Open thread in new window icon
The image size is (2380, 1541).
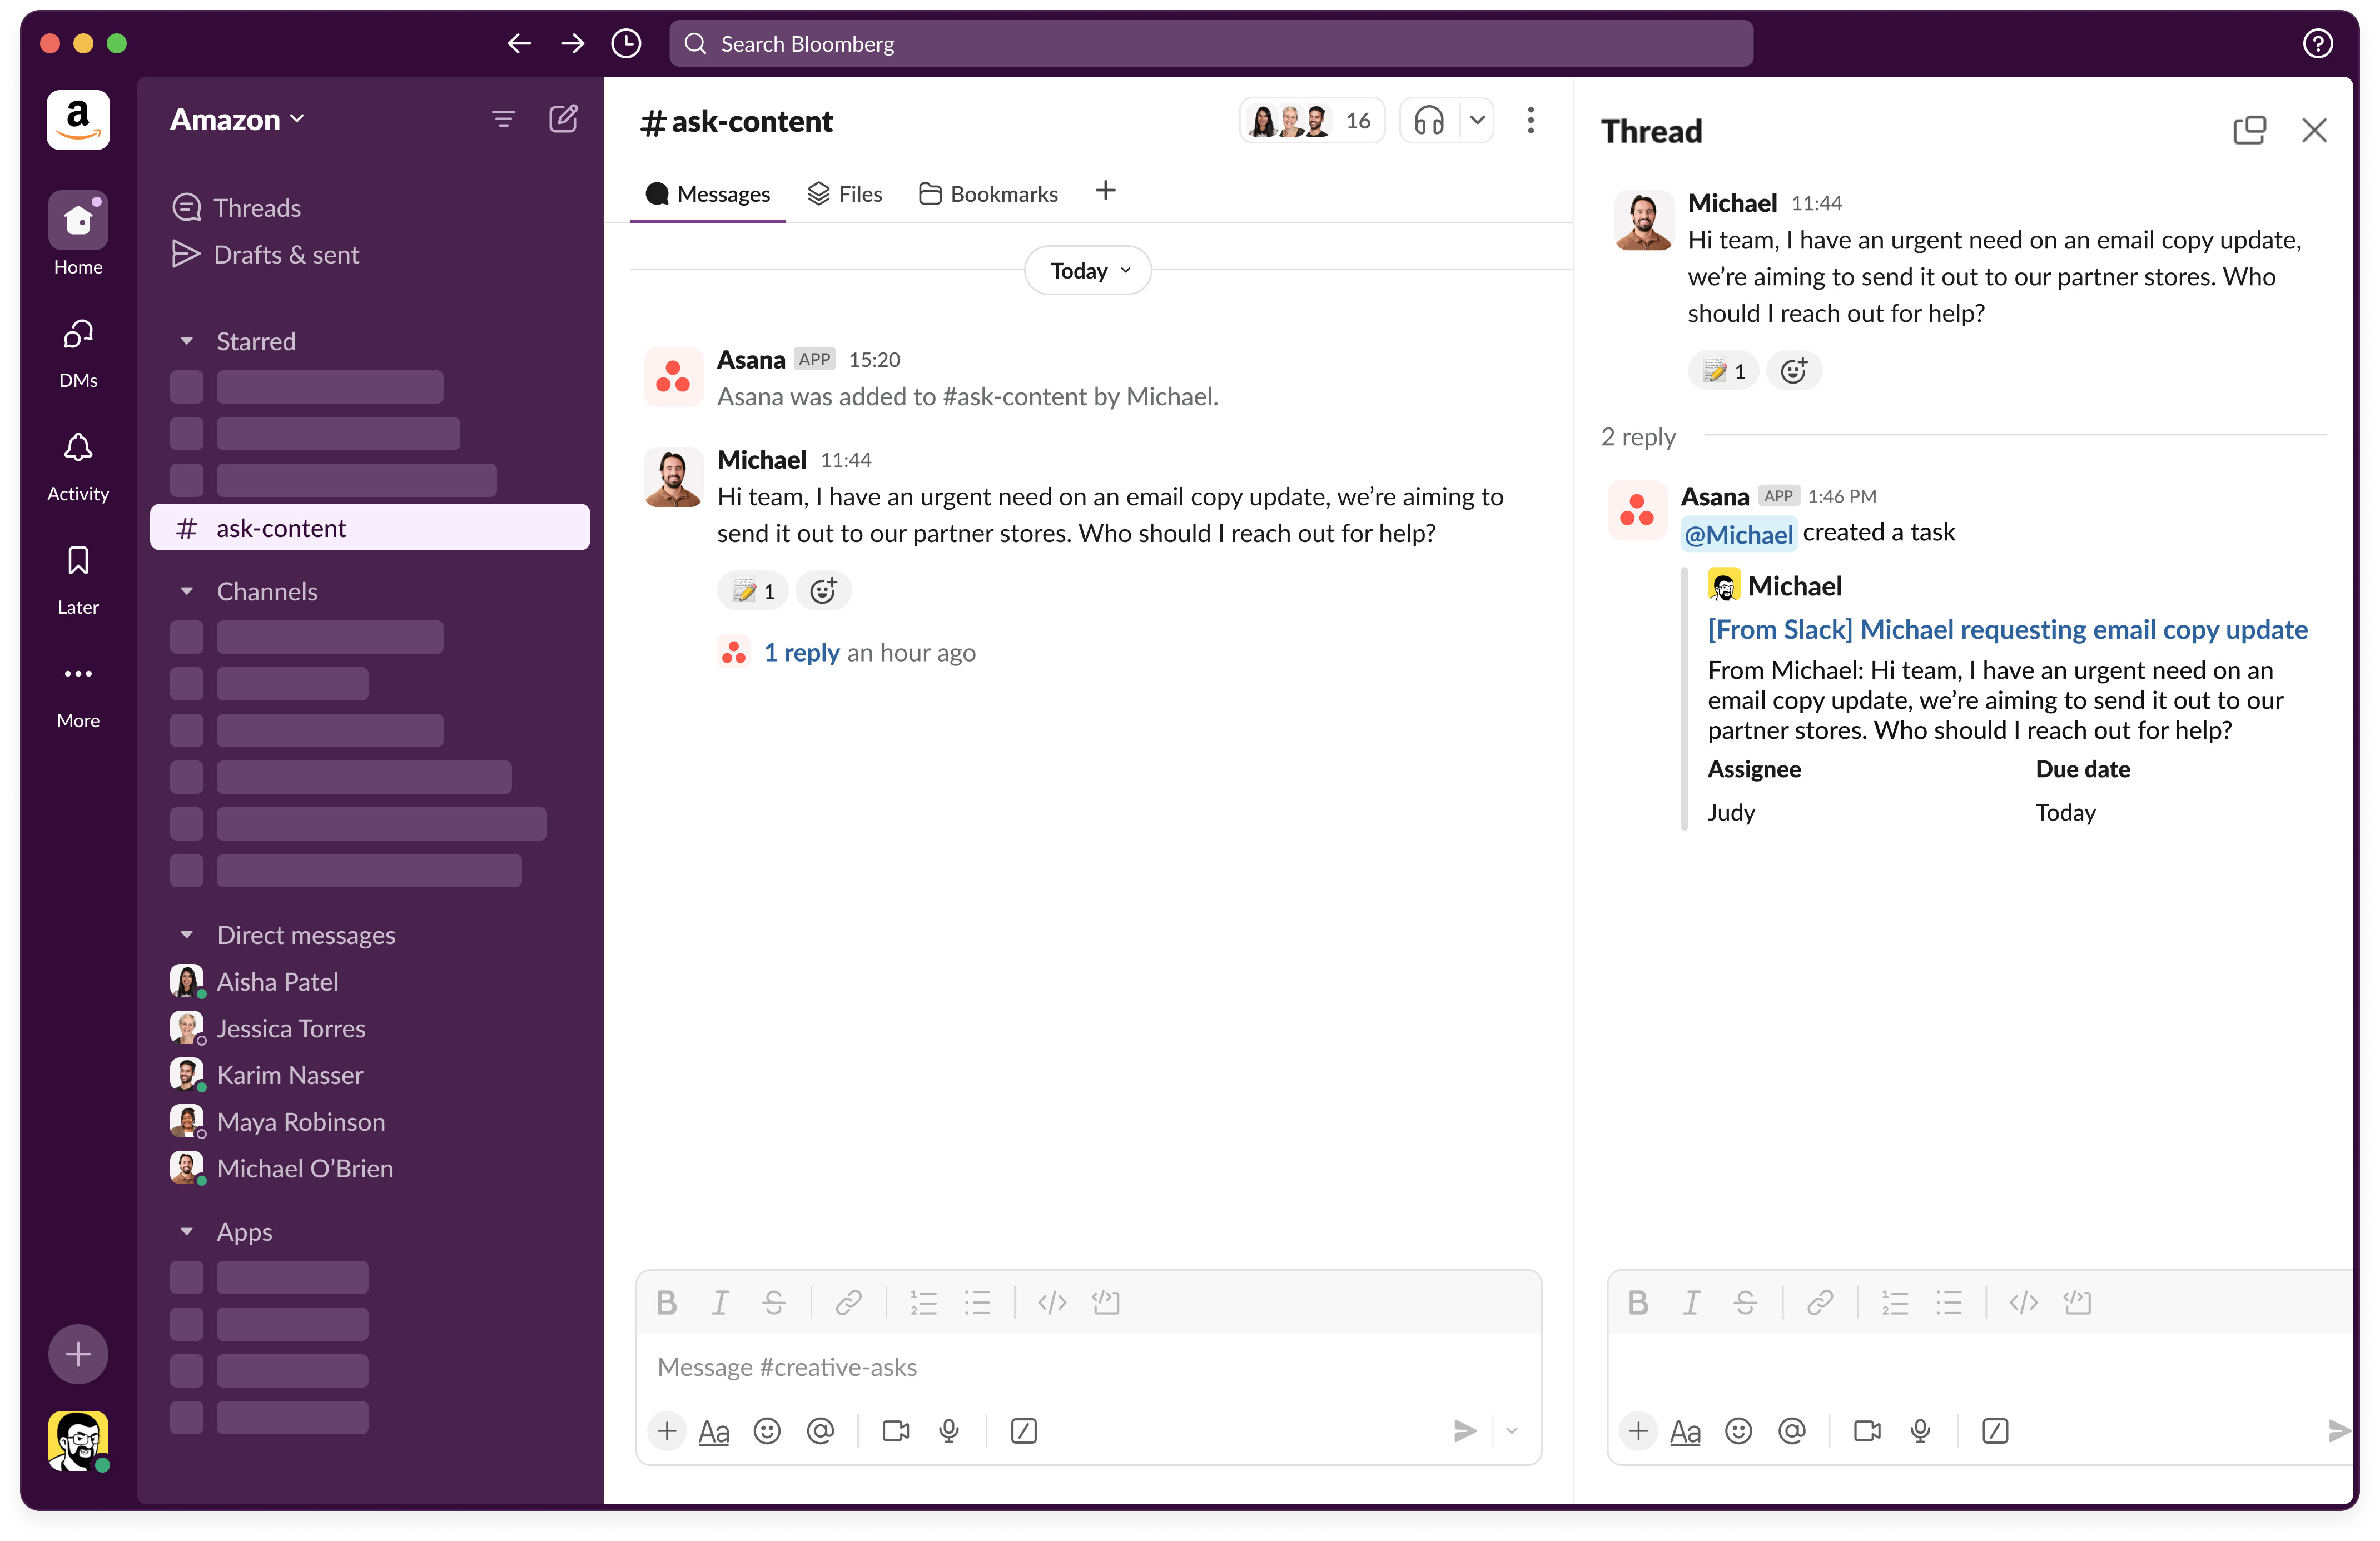point(2249,130)
